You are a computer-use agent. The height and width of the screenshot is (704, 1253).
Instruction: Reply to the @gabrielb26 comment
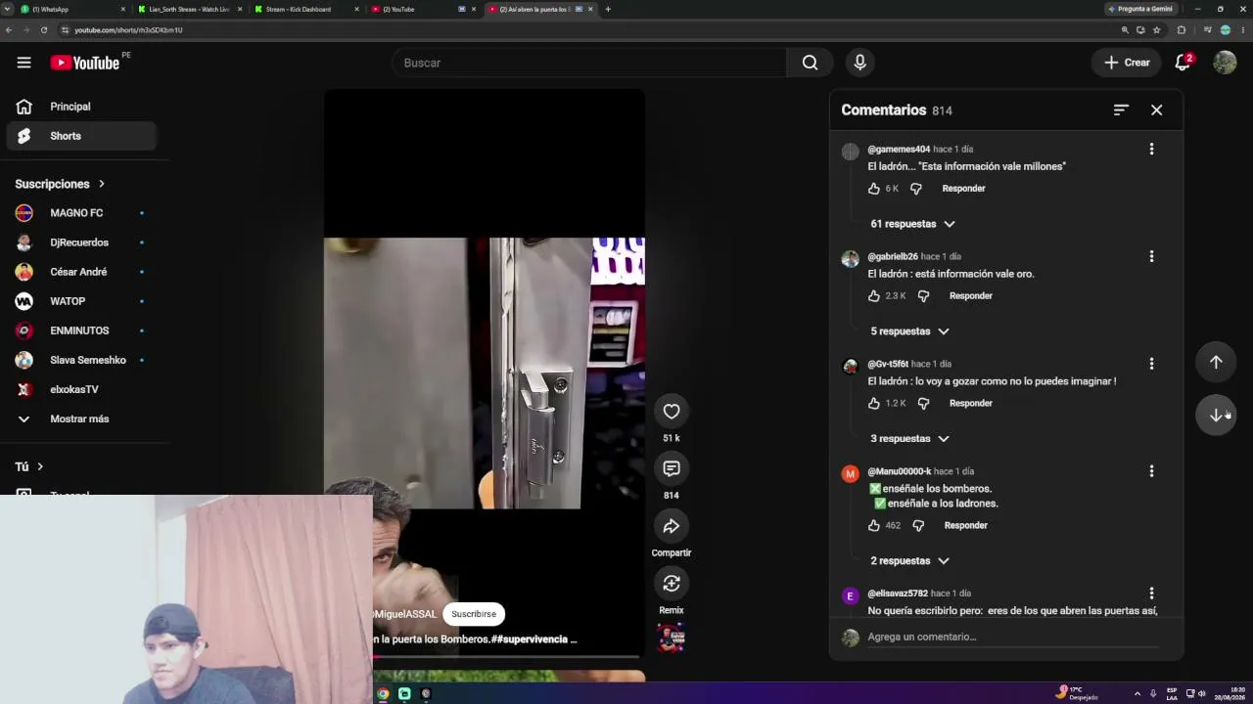pos(971,296)
